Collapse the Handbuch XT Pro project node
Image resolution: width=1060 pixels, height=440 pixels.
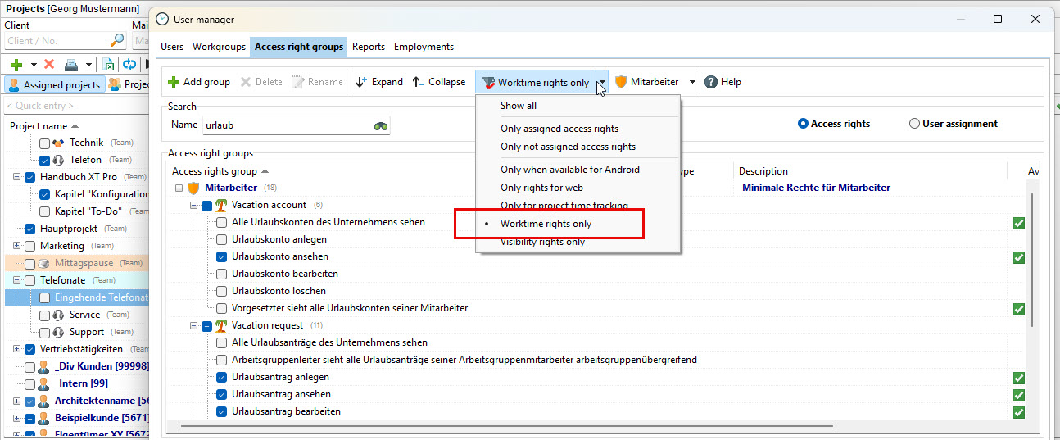[x=16, y=177]
